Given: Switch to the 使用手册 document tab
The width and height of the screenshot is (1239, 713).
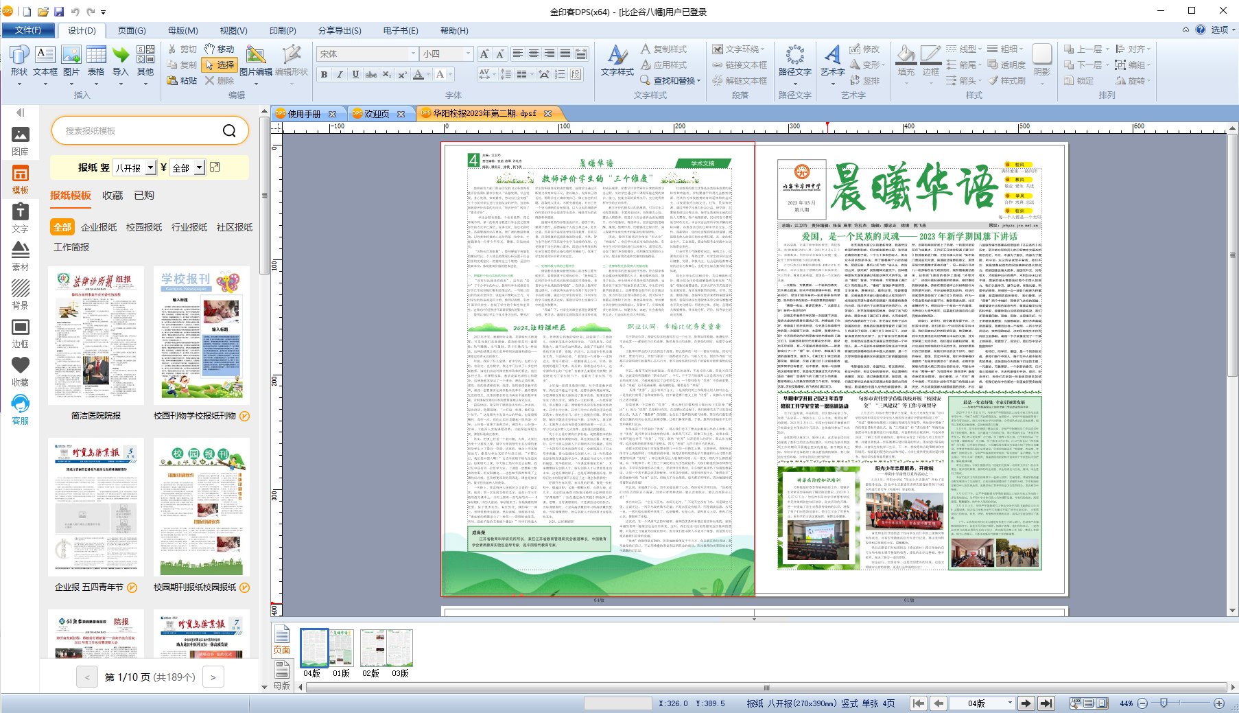Looking at the screenshot, I should click(305, 114).
